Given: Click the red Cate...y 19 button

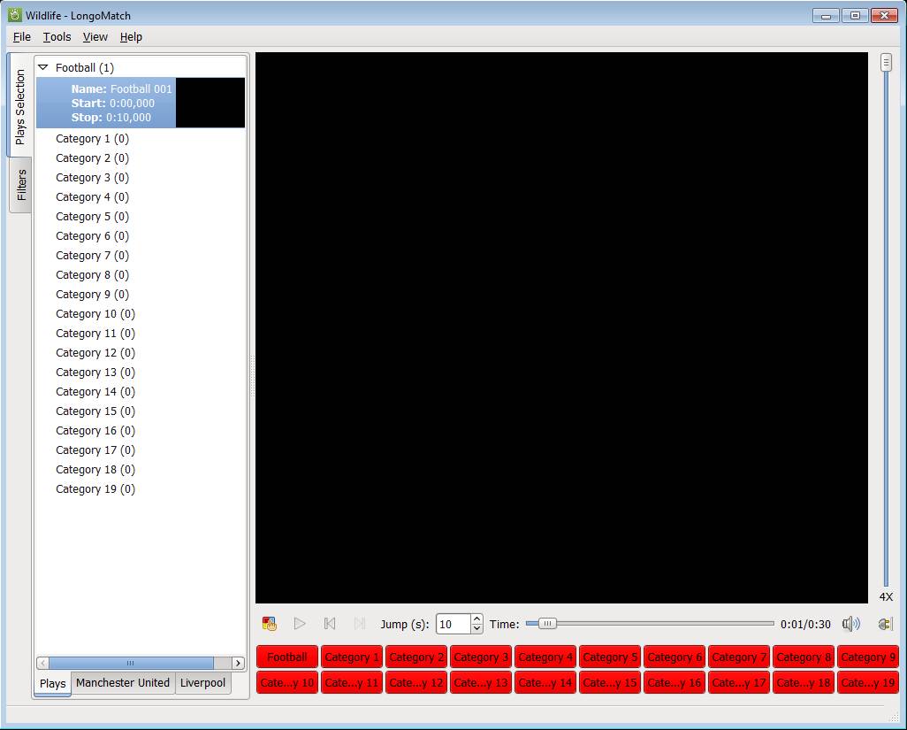Looking at the screenshot, I should tap(868, 682).
